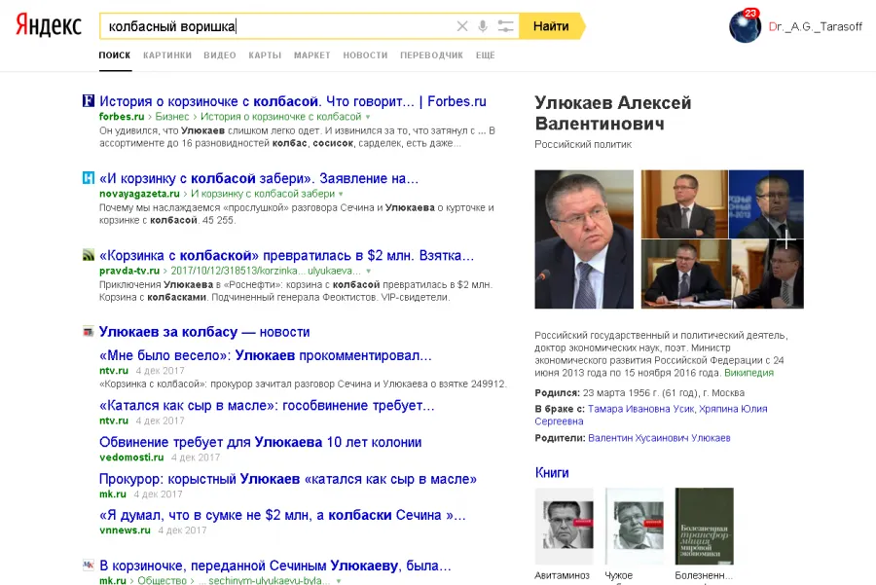Open user avatar with 23 notifications
Screen dimensions: 876x585
(x=745, y=26)
